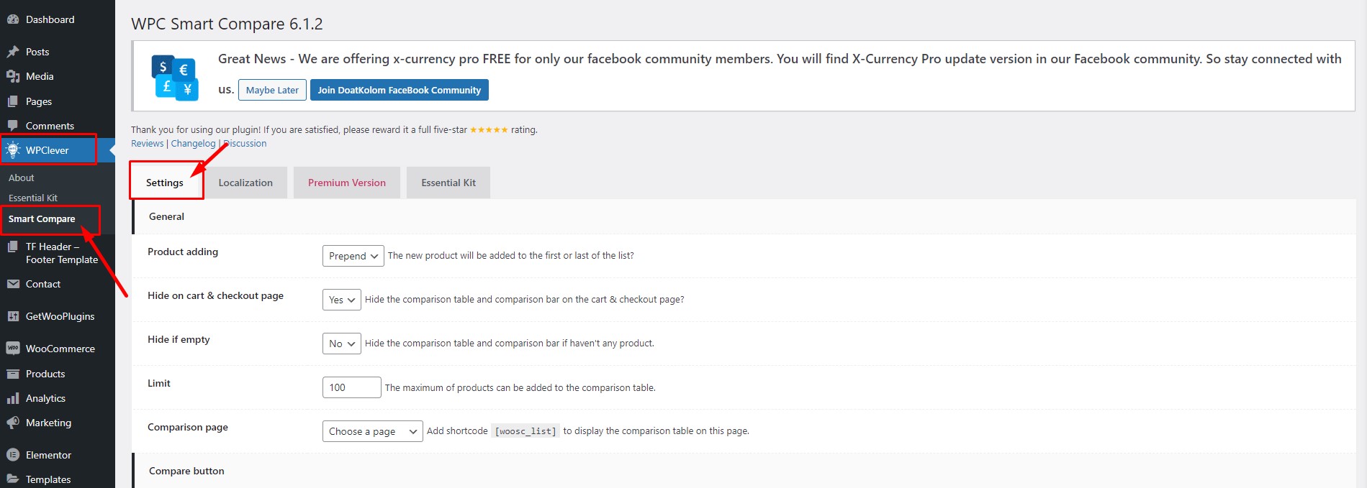Expand the Product adding Prepend dropdown
The height and width of the screenshot is (488, 1367).
[x=353, y=256]
